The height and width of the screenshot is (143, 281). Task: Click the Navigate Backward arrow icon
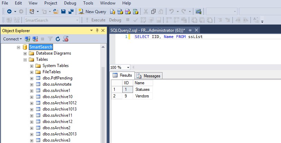click(9, 12)
